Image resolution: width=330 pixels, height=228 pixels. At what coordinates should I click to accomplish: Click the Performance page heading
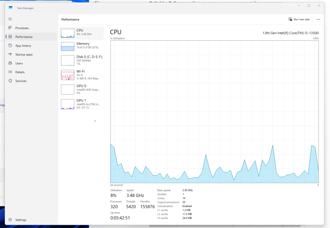70,19
